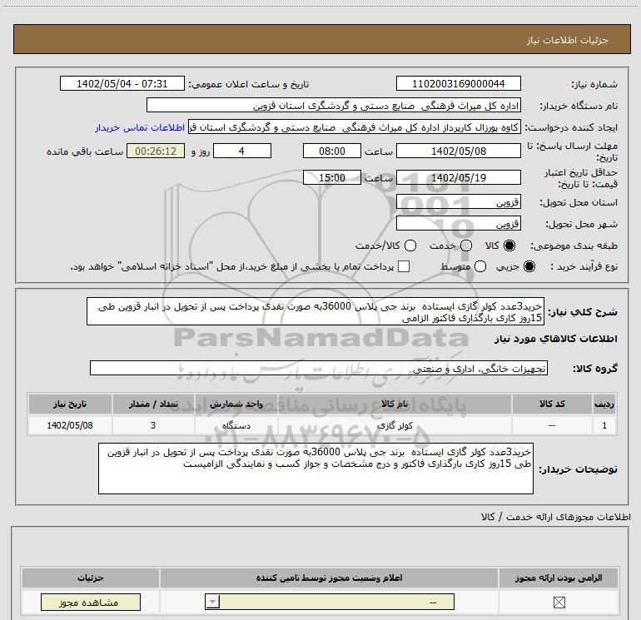Click the اطلاعات مجوزهای ارائه خدمت / کالا heading
641x620 pixels.
555,517
